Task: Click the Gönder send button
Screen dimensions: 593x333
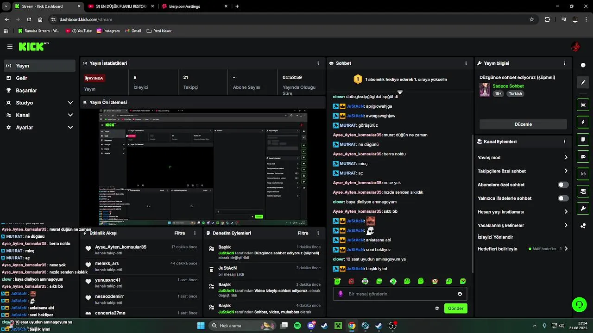Action: [455, 308]
